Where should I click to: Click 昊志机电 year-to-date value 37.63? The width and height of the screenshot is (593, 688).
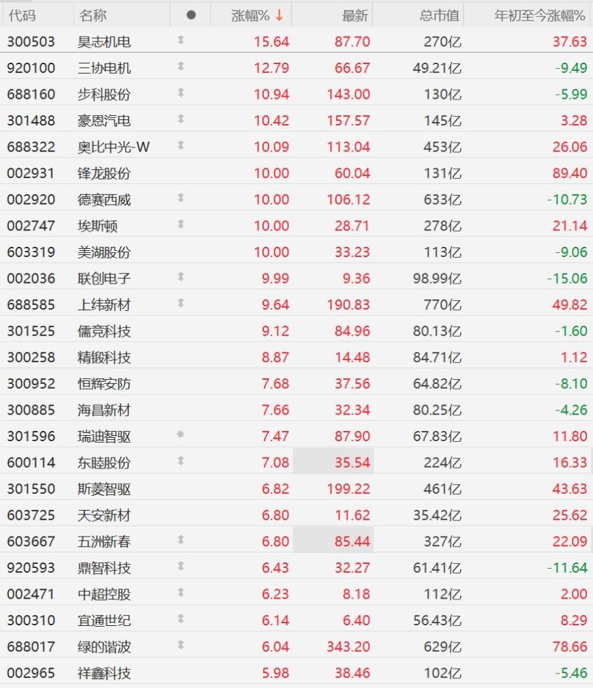pos(570,42)
